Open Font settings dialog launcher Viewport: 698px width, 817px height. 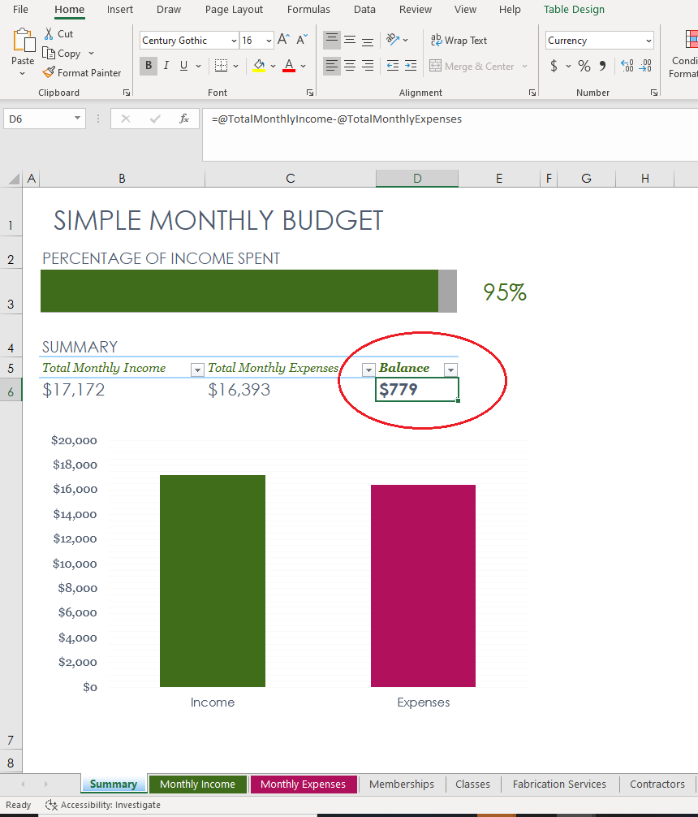pyautogui.click(x=310, y=93)
